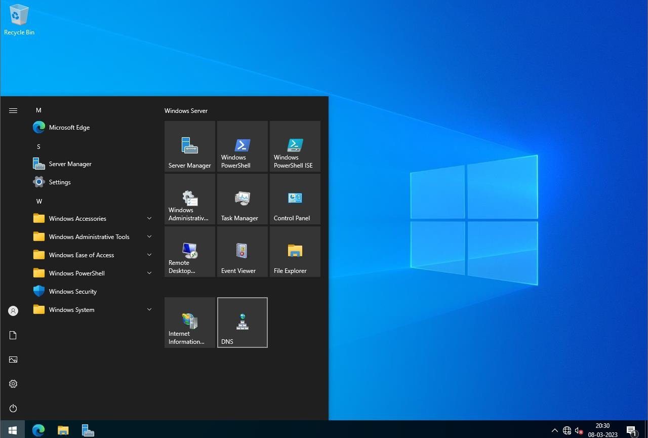The height and width of the screenshot is (438, 648).
Task: Expand the Windows Ease of Access folder
Action: point(93,255)
